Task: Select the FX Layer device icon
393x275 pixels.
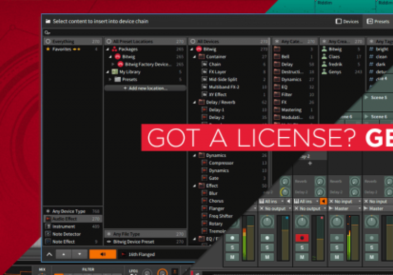Action: pos(204,72)
